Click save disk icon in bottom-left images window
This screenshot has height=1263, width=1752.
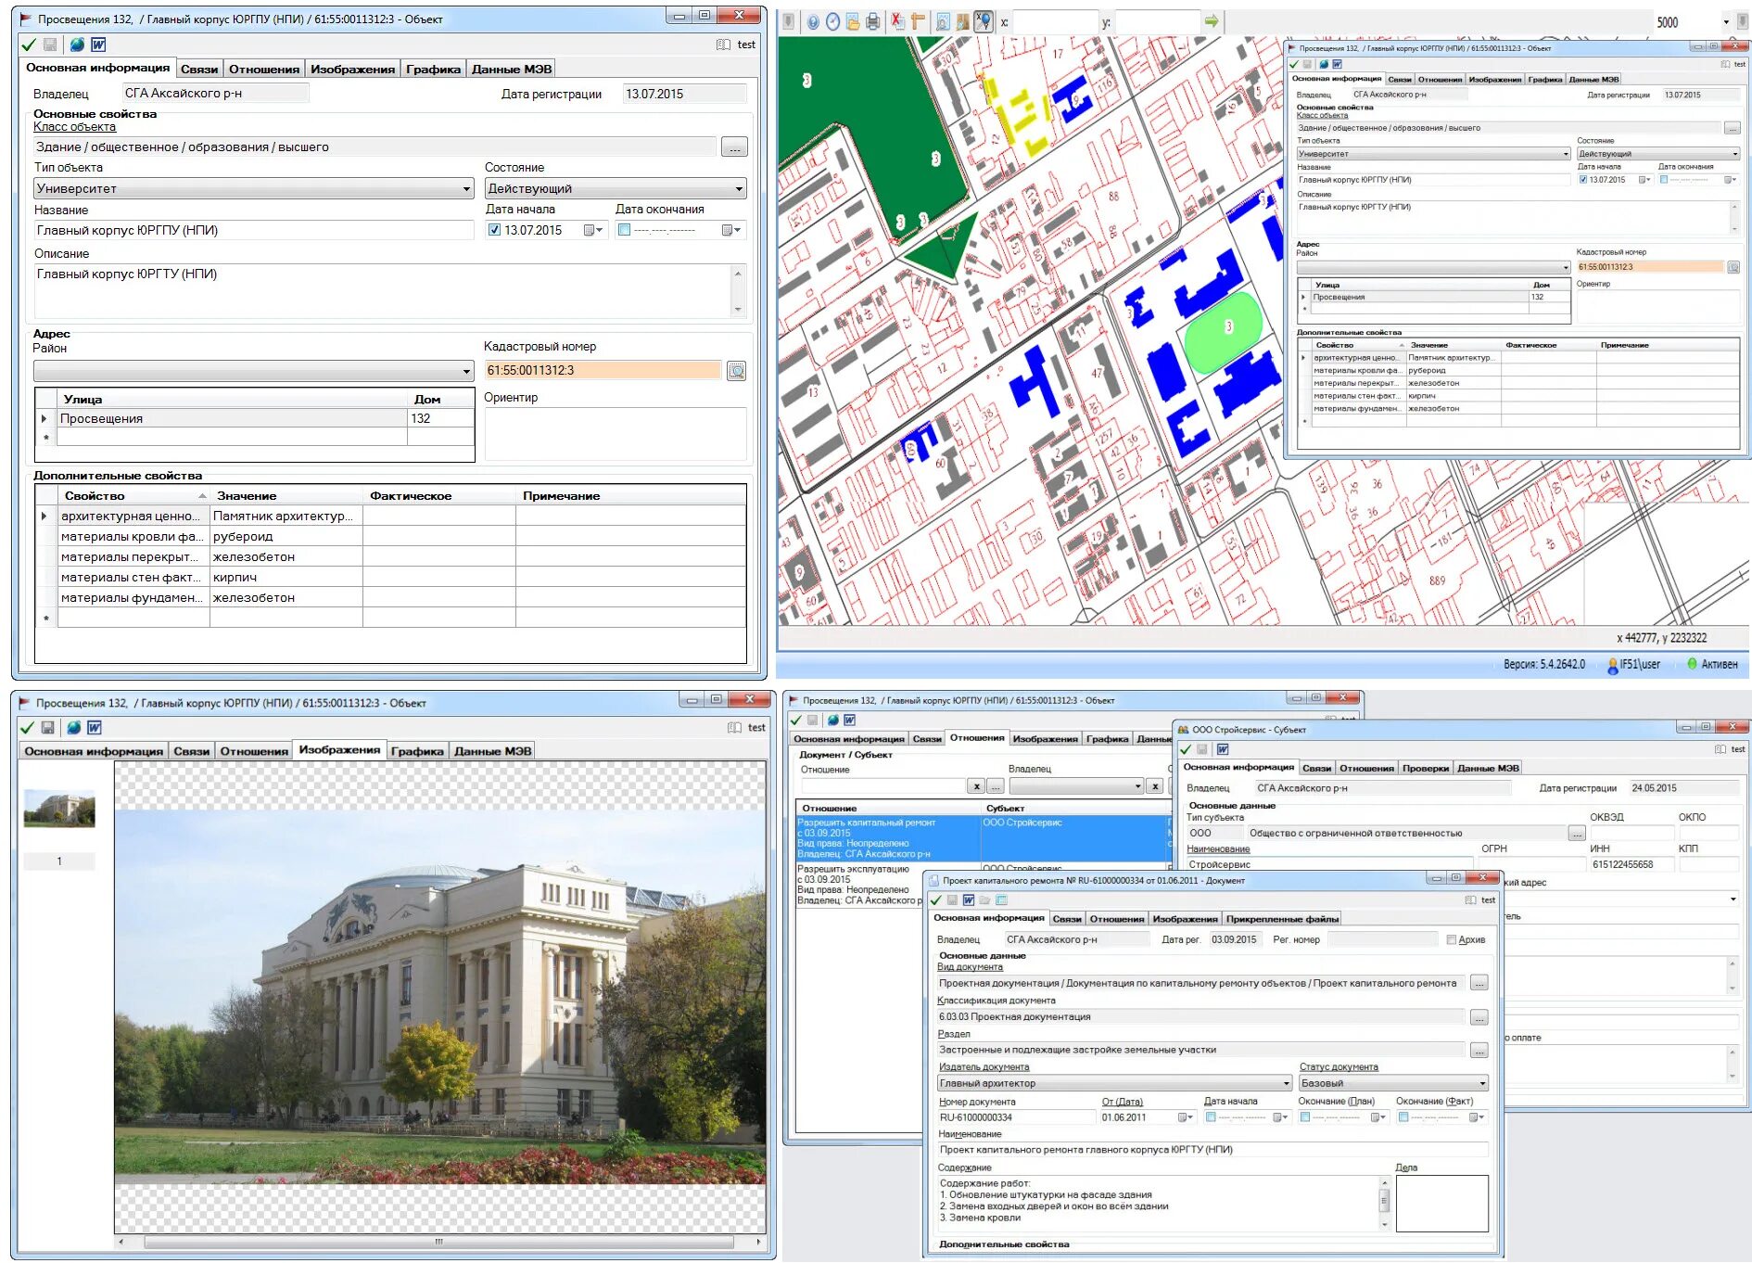pos(49,728)
